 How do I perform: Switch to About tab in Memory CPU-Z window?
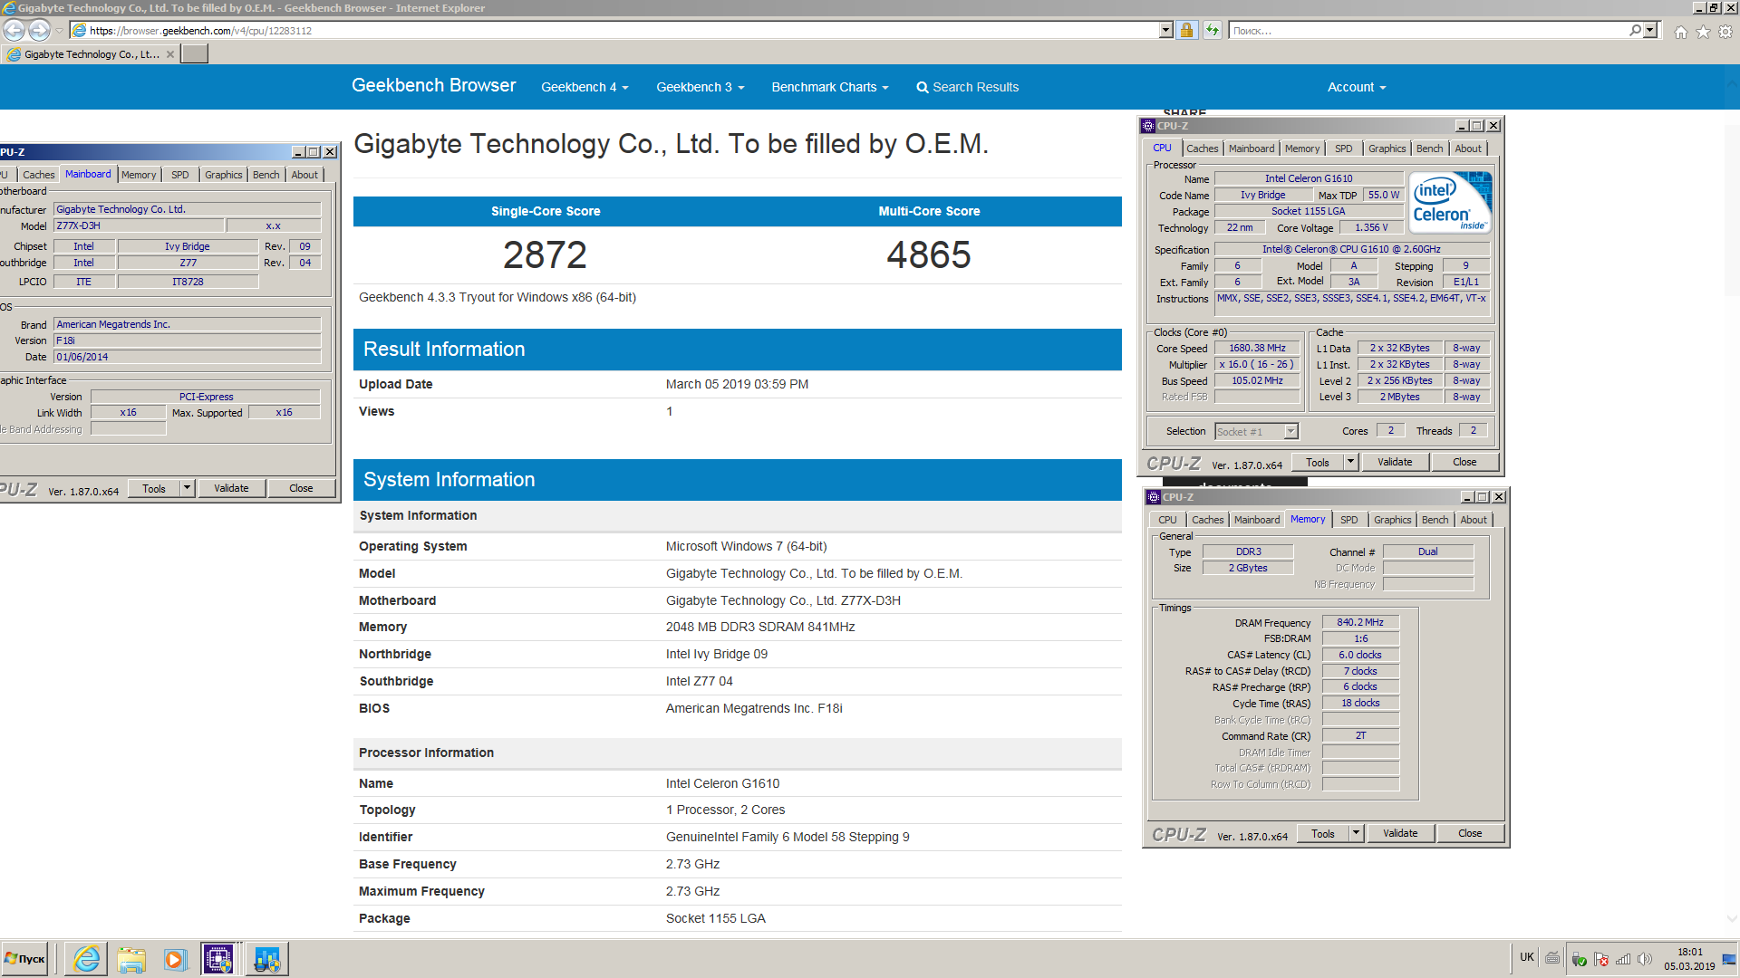[1473, 520]
